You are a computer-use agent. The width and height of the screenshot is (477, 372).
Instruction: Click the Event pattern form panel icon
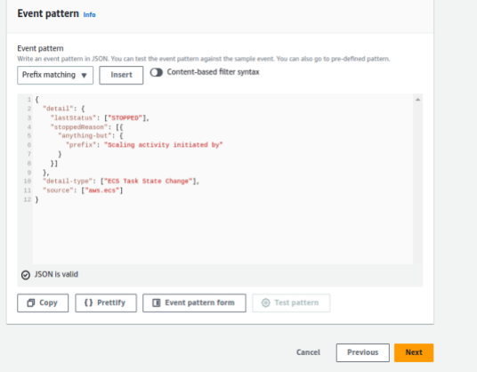pos(157,303)
